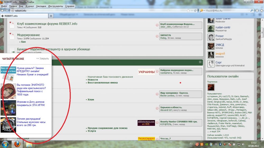This screenshot has width=264, height=148.
Task: Bookmark this page with the star icon
Action: tap(188, 11)
